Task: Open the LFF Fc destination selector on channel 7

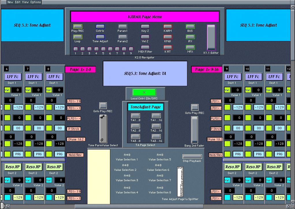Action: pos(34,77)
